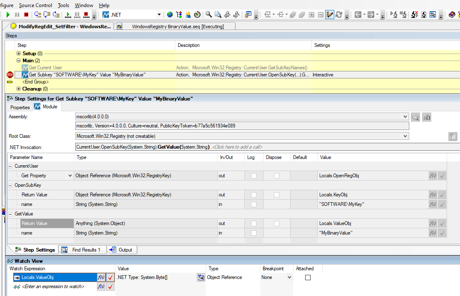Open the Get Property dropdown arrow
Screen dimensions: 460x296
pos(70,176)
